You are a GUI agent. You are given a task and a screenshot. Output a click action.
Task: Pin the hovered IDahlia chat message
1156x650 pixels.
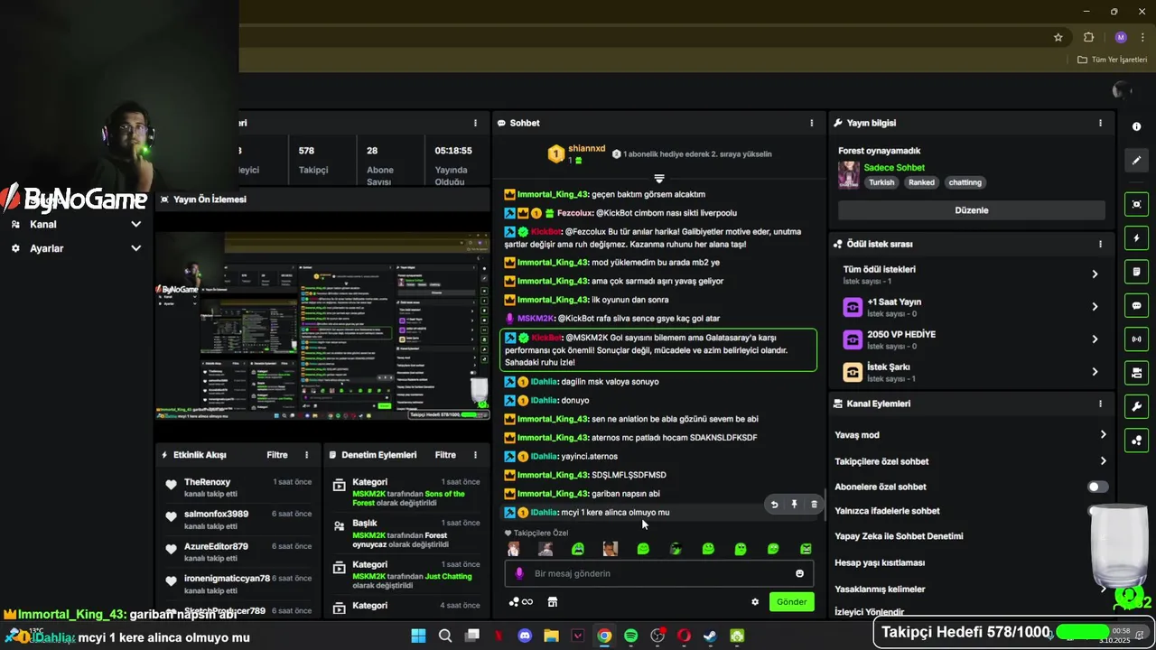[794, 505]
